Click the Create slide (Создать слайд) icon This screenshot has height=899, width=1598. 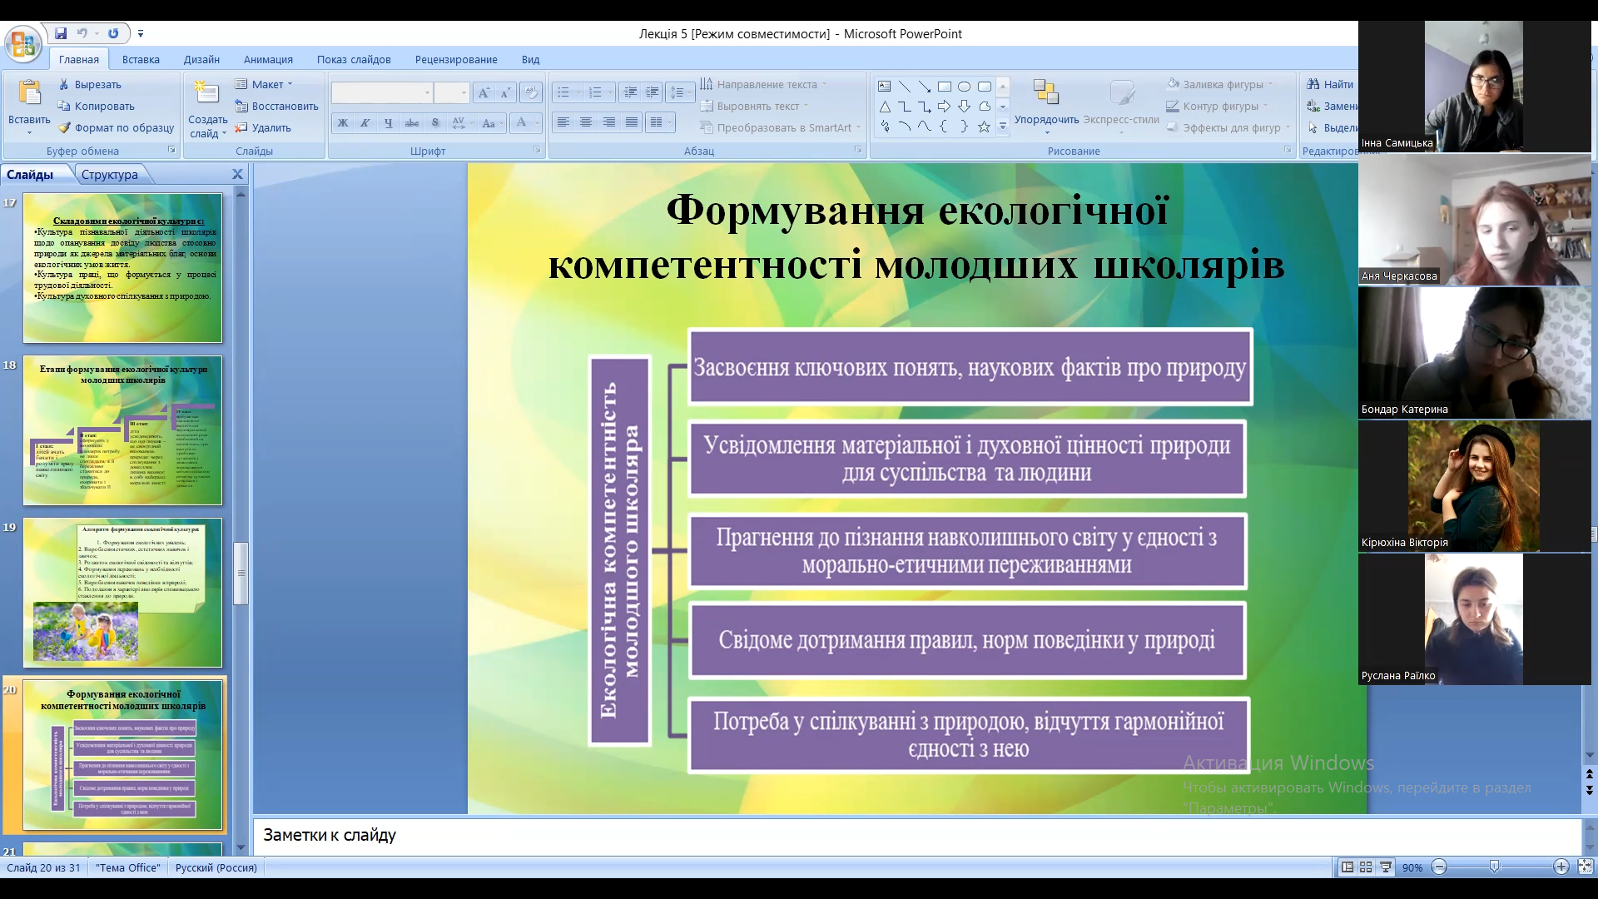coord(206,93)
